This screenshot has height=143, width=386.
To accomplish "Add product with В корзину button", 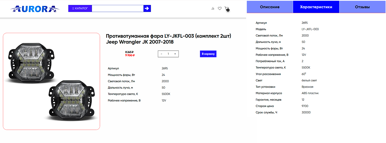I will tap(208, 54).
